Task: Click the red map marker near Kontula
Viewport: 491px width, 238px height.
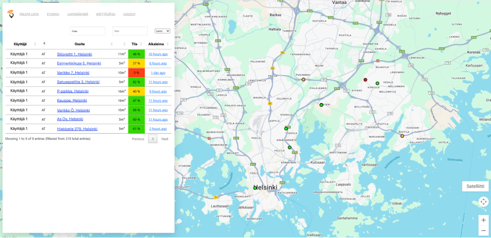Action: tap(365, 80)
